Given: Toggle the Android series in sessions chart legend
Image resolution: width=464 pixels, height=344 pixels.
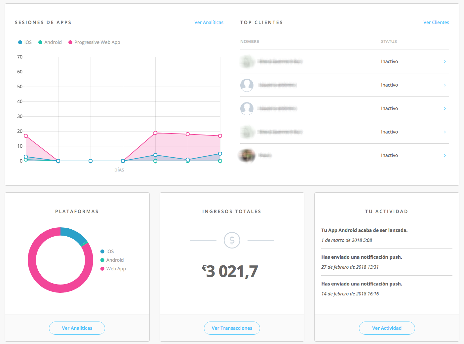Looking at the screenshot, I should click(50, 42).
